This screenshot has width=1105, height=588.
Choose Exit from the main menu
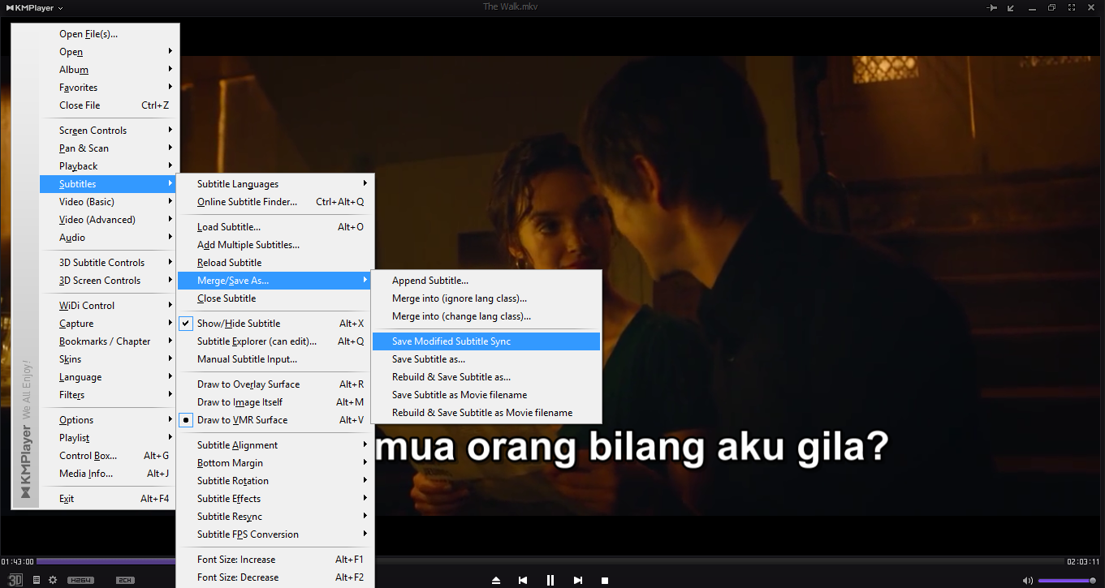coord(108,499)
